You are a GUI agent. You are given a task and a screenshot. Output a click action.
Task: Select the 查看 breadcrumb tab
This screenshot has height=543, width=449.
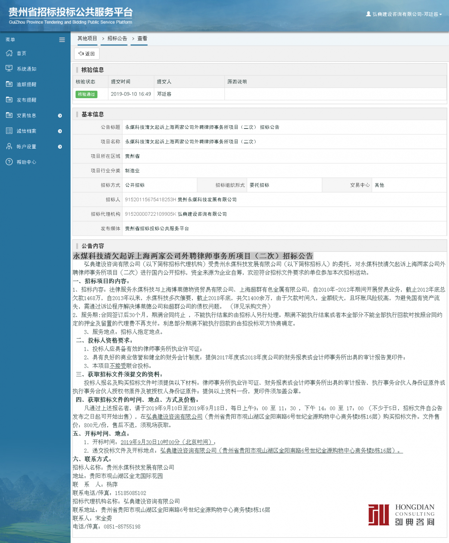pos(142,39)
